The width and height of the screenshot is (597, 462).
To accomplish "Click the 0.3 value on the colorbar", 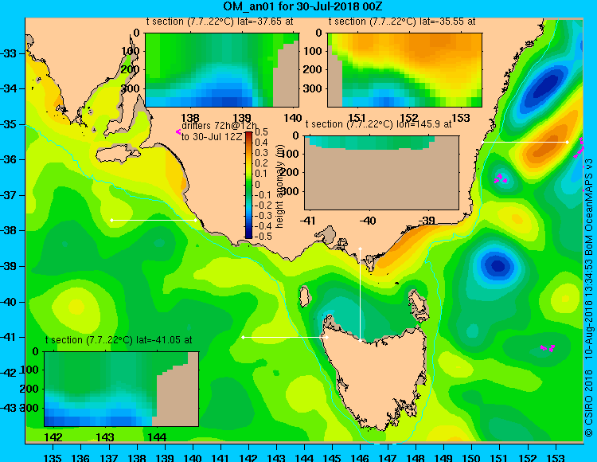I will tap(262, 153).
